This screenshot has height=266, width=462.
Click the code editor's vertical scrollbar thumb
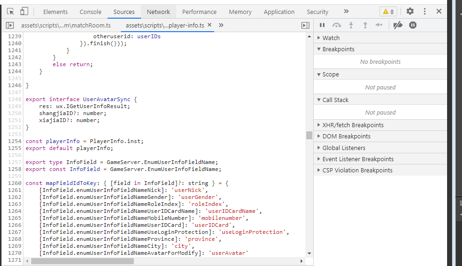click(309, 135)
